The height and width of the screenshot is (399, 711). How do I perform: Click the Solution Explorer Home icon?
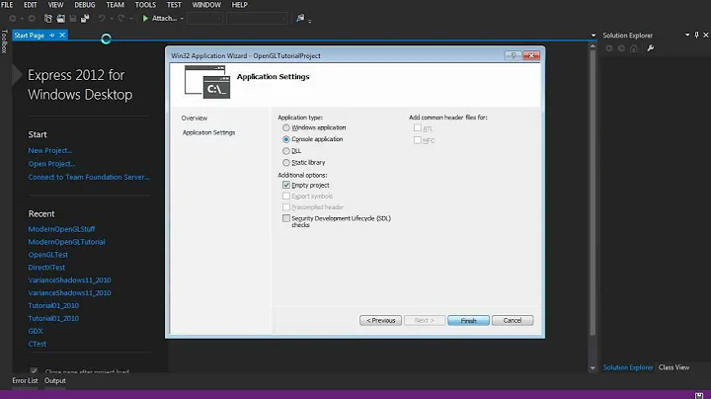coord(634,48)
